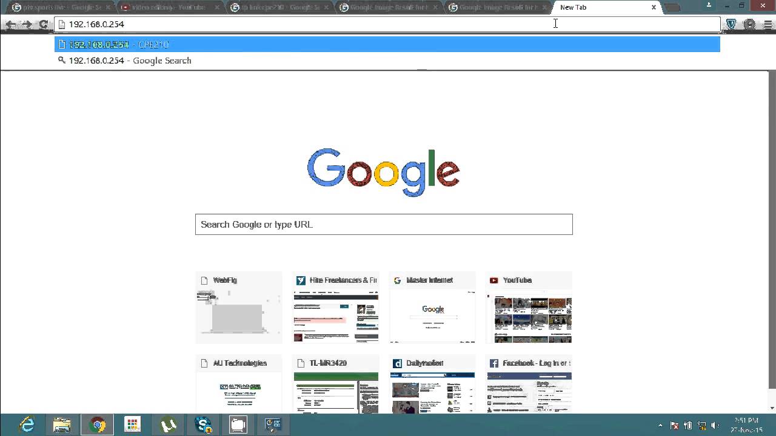Click the browser back arrow
776x436 pixels.
pos(10,24)
